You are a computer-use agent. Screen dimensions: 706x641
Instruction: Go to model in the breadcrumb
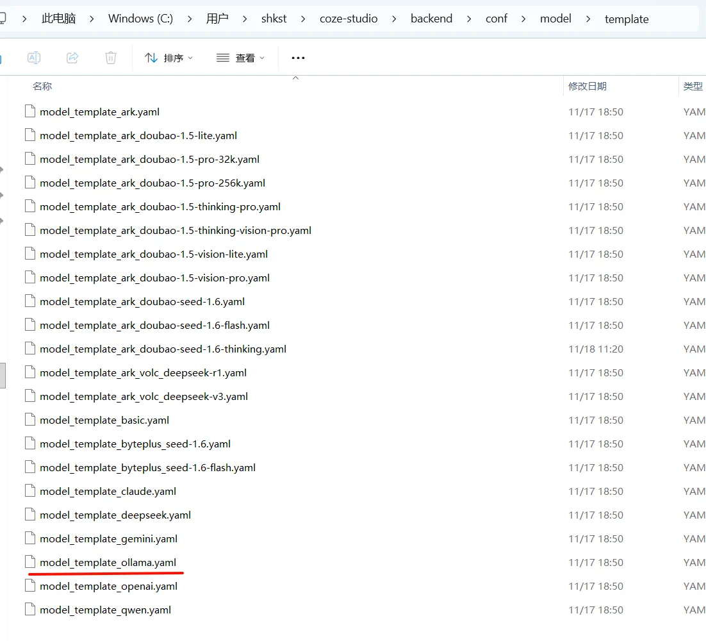pos(555,19)
